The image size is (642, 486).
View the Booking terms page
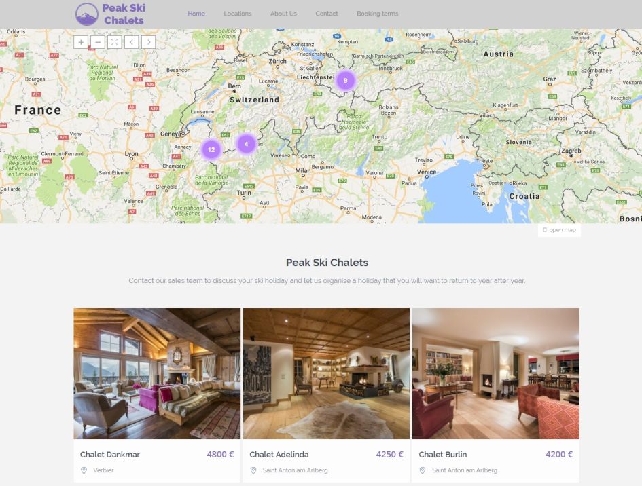(378, 14)
